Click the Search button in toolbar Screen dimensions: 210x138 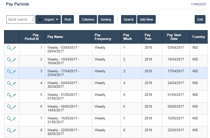click(129, 20)
